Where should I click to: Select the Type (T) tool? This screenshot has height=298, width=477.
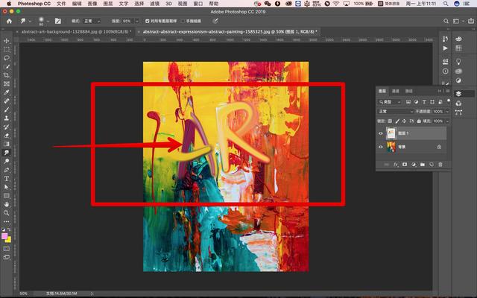tap(7, 179)
